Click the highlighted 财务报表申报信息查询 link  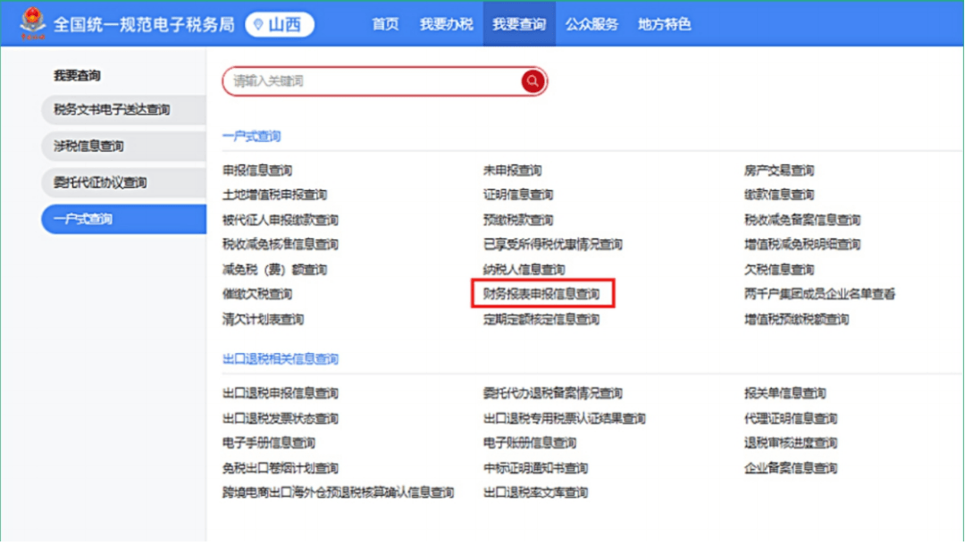pyautogui.click(x=541, y=294)
